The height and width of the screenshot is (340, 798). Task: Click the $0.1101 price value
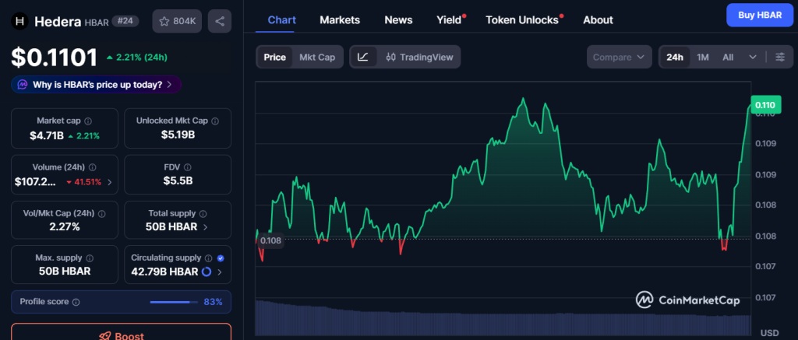(x=55, y=57)
